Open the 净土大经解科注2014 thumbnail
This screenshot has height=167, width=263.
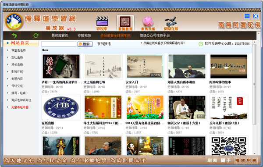103,107
